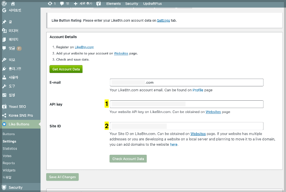Screen dimensions: 286x192
Task: Click the Yoast SEO sidebar icon
Action: [4, 106]
